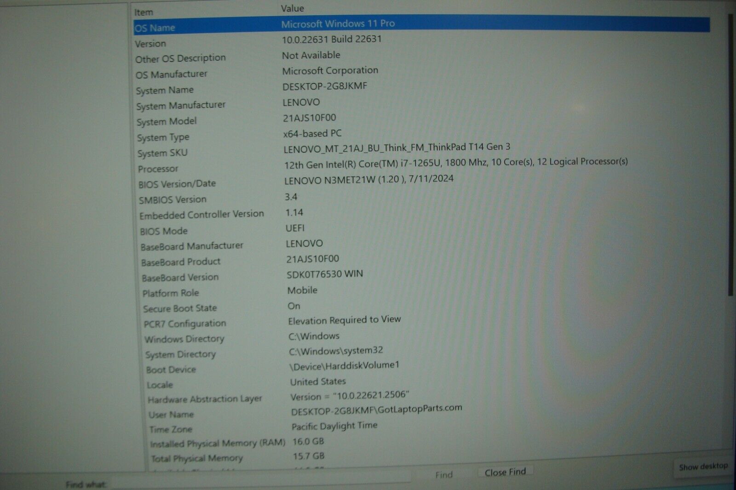Image resolution: width=736 pixels, height=490 pixels.
Task: Select the Hardware Abstraction Layer row
Action: tap(205, 399)
